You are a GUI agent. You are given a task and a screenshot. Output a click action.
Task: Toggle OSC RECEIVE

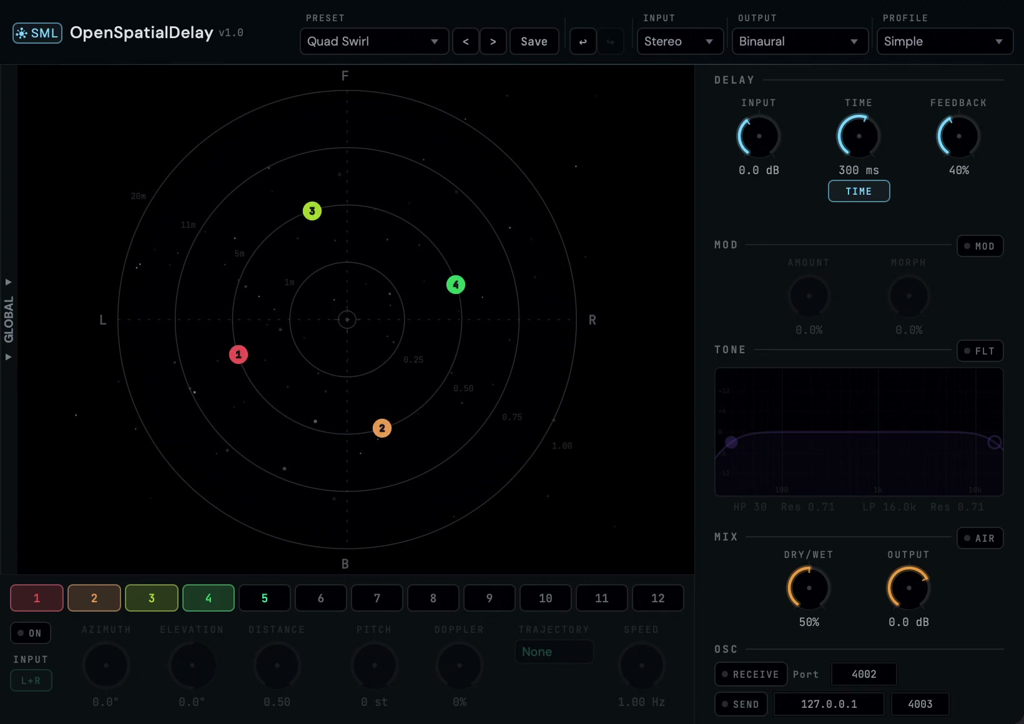[751, 674]
